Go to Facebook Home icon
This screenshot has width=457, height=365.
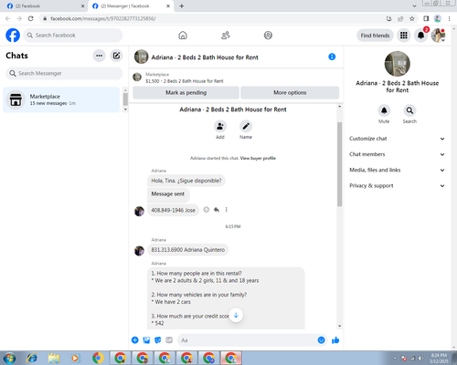coord(183,36)
